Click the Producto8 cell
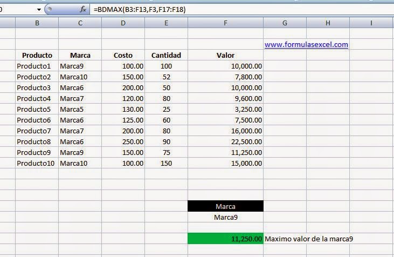This screenshot has height=257, width=394. pyautogui.click(x=37, y=141)
